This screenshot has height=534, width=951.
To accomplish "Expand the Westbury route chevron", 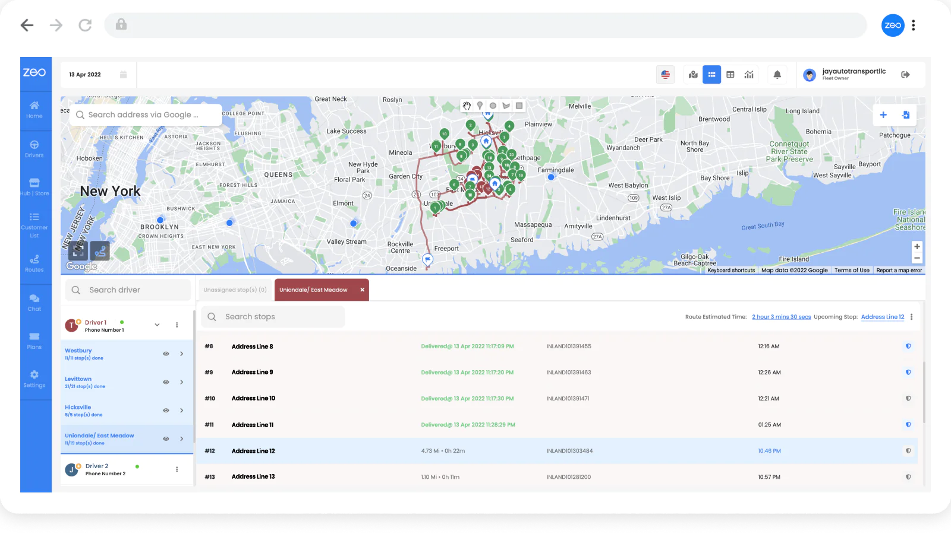I will 181,354.
